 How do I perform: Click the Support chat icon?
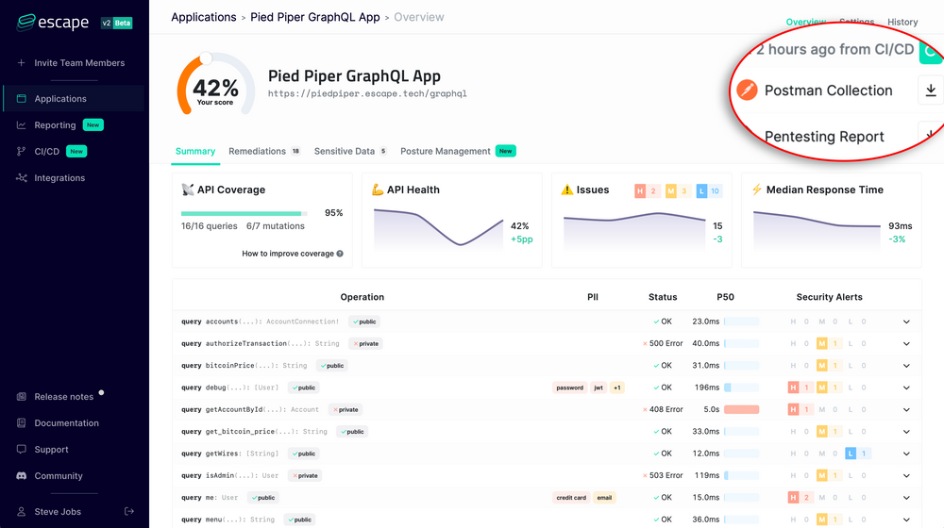coord(21,449)
